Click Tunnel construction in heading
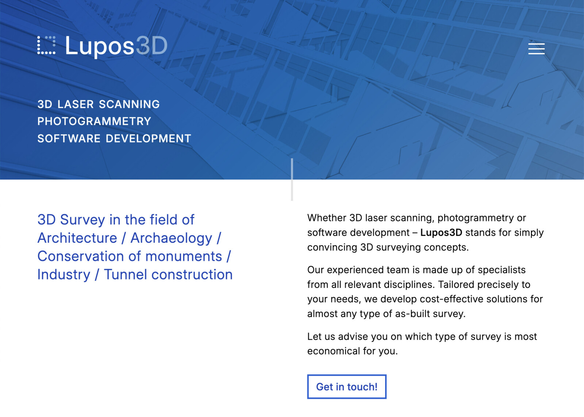Viewport: 584px width, 417px height. point(168,274)
